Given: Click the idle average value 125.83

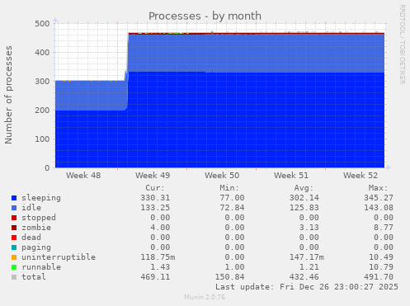Looking at the screenshot, I should [304, 208].
